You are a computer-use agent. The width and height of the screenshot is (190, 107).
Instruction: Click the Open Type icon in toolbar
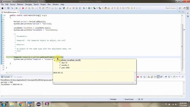click(x=105, y=8)
